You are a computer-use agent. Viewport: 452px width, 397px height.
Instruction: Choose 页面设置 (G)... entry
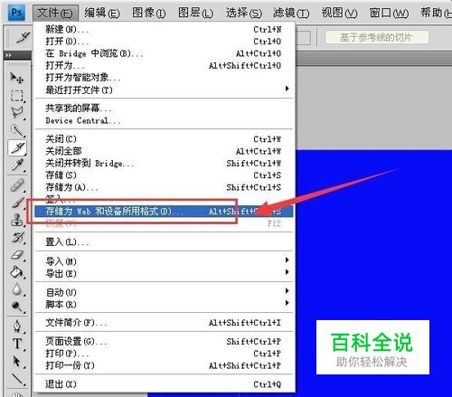(164, 342)
